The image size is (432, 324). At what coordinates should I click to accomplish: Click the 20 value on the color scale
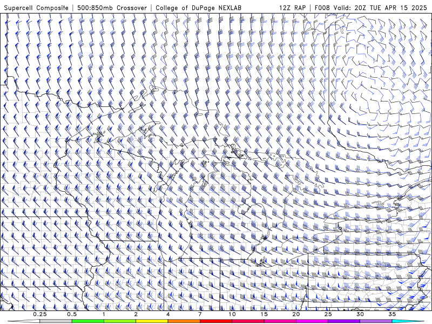[x=296, y=314]
